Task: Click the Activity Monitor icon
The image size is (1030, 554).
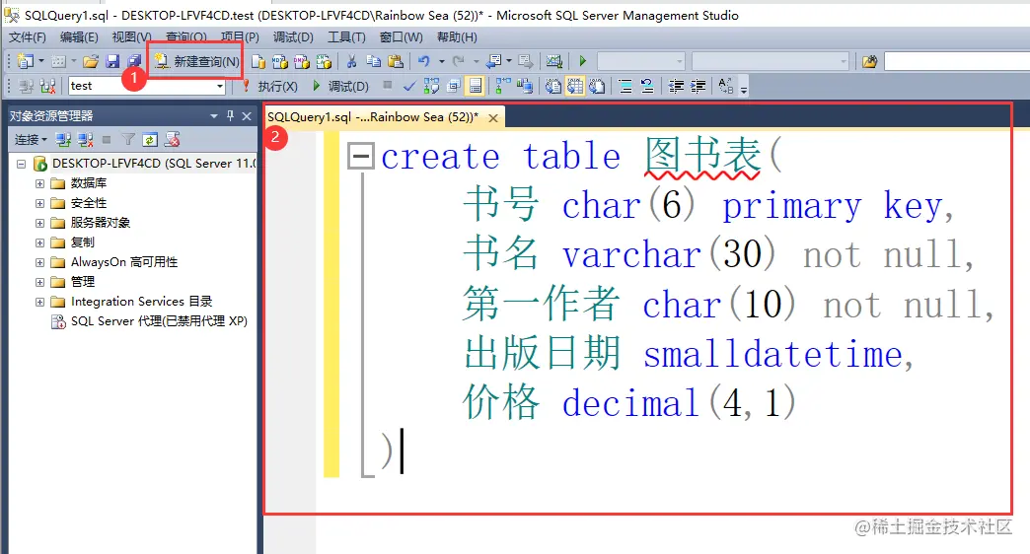Action: point(554,61)
